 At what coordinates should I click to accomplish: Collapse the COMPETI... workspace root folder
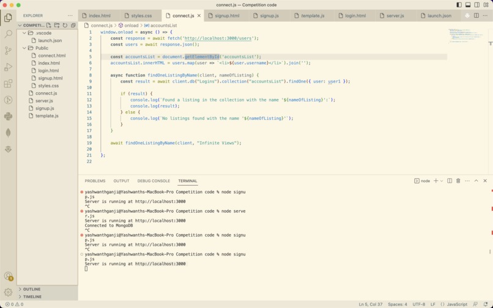pyautogui.click(x=31, y=25)
